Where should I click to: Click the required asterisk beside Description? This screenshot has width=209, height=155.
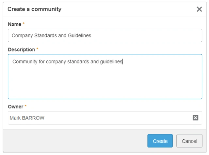(37, 49)
